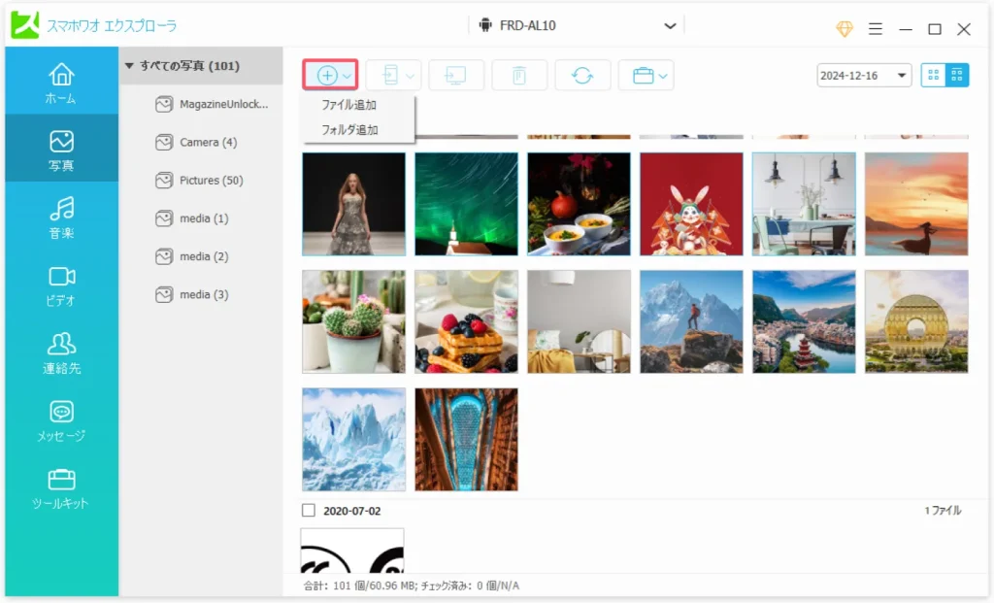Expand the FRD-AL10 device selector
This screenshot has height=603, width=994.
pos(669,25)
